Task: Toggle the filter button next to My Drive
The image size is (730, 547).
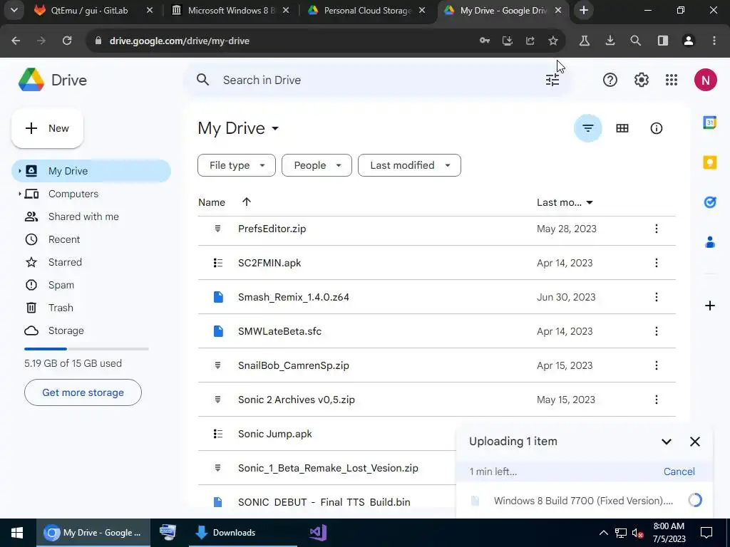Action: [587, 128]
